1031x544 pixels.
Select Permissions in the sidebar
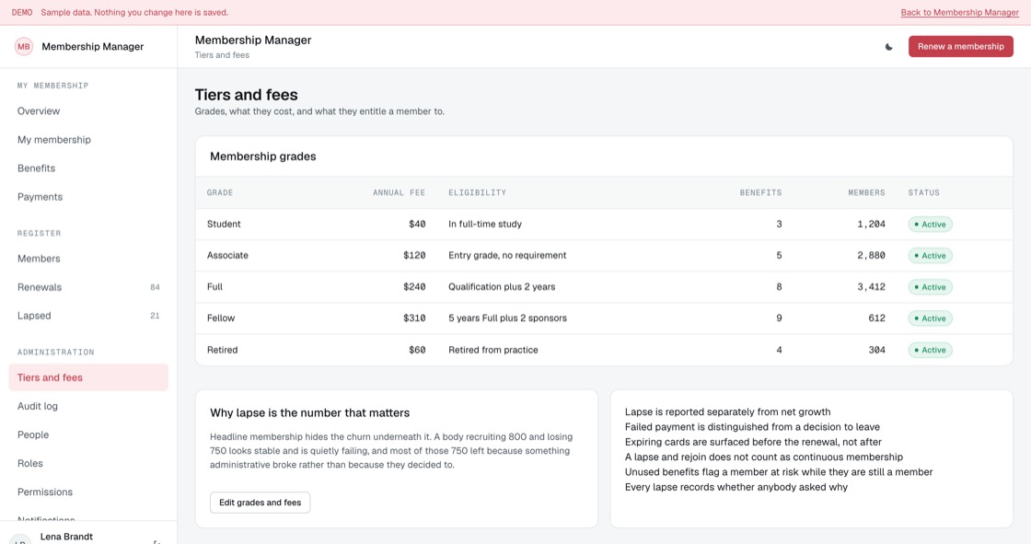click(88, 492)
